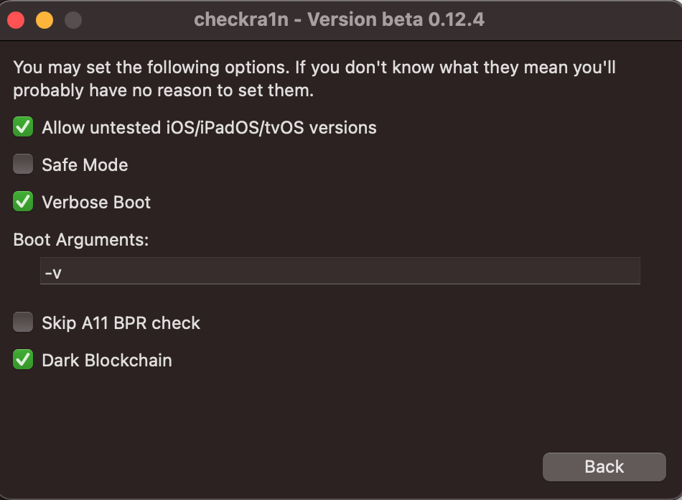The height and width of the screenshot is (500, 682).
Task: Click the greyed-out zoom window button
Action: pos(73,20)
